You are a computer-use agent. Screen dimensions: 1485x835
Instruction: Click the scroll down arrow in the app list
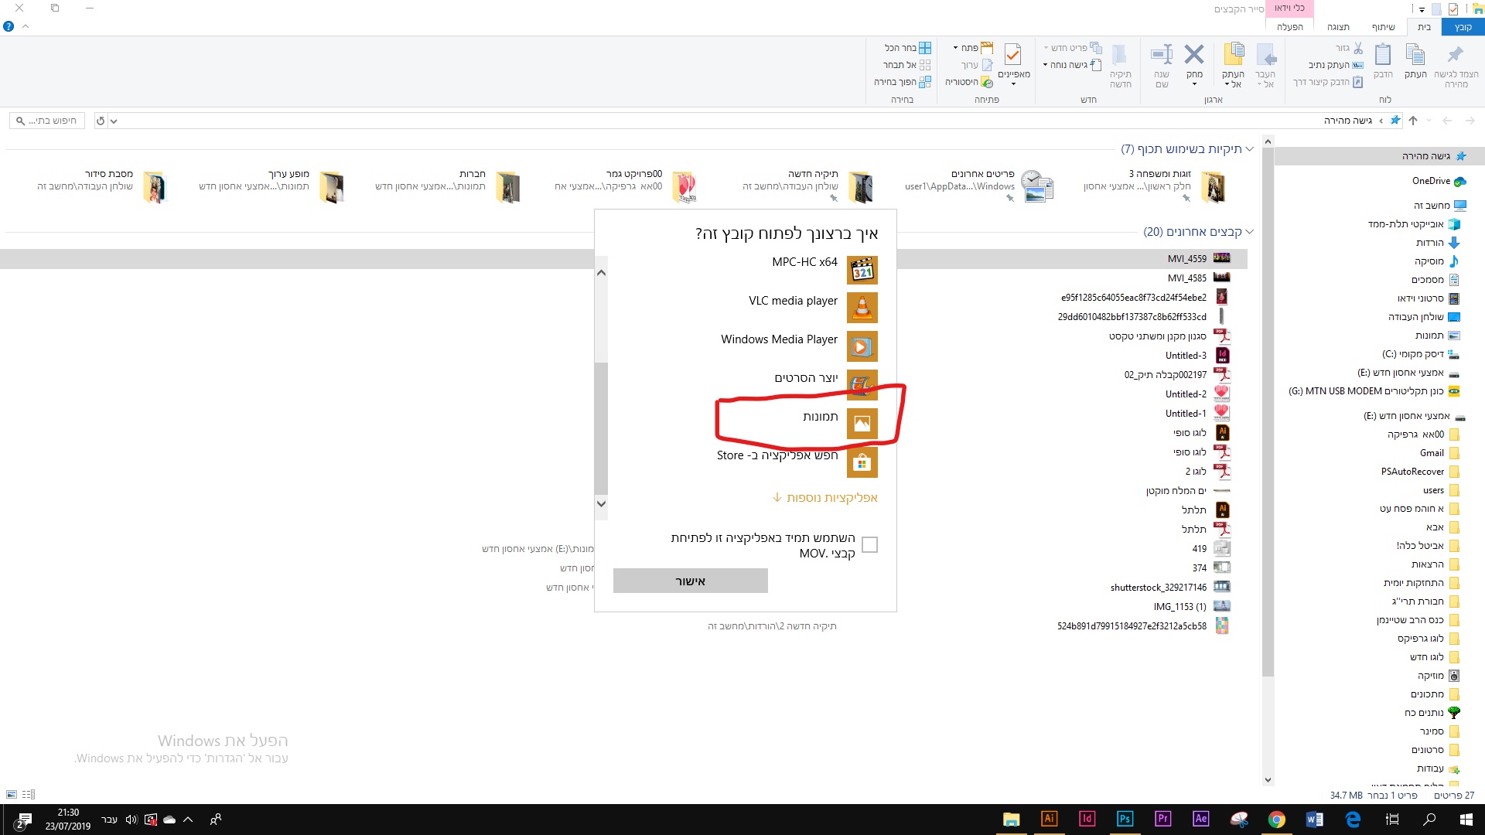coord(601,504)
